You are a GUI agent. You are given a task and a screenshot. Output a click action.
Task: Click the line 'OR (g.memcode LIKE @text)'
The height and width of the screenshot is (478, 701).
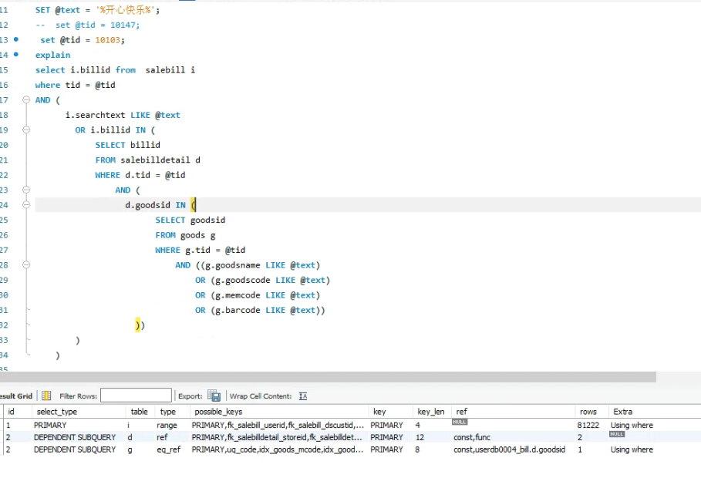pos(258,295)
